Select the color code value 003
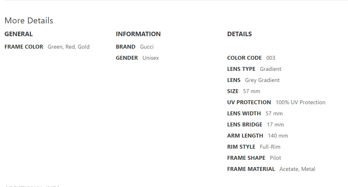 pos(271,58)
